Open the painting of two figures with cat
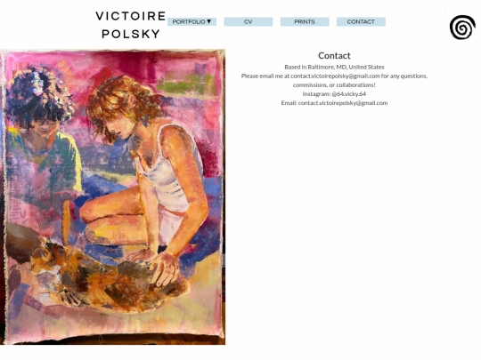 tap(112, 196)
